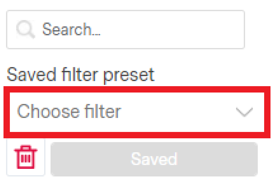
Task: Expand the dropdown using its chevron arrow
Action: point(244,112)
